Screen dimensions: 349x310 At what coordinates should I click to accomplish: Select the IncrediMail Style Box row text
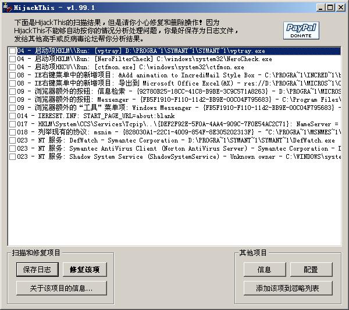179,75
